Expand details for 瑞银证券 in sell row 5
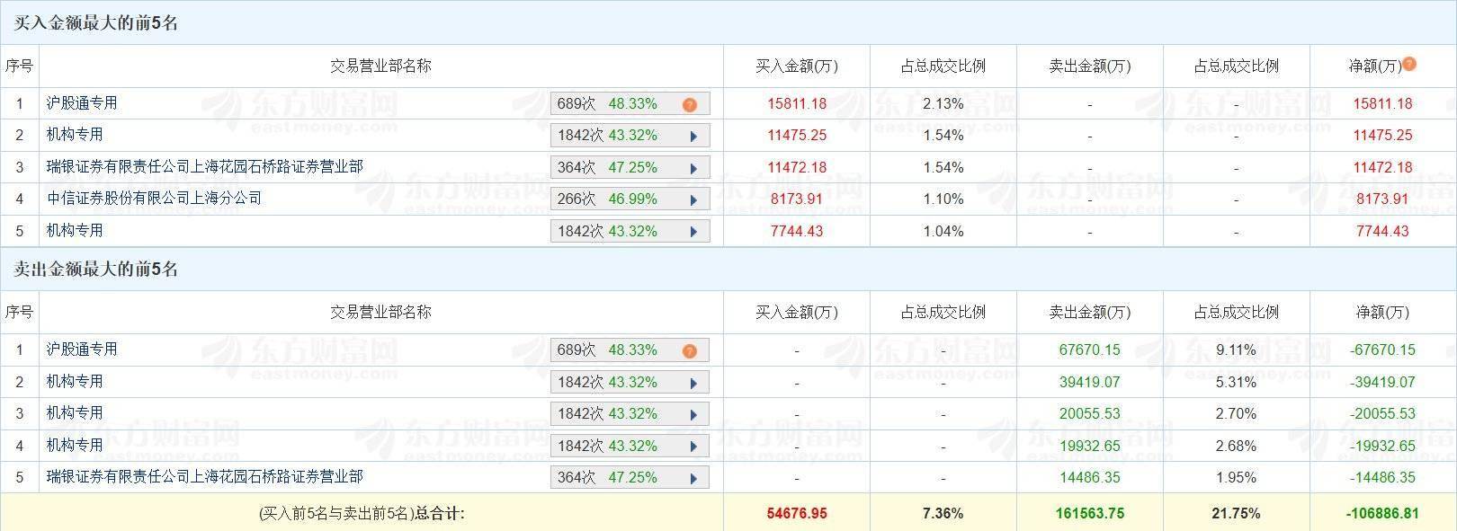The height and width of the screenshot is (531, 1457). (693, 477)
